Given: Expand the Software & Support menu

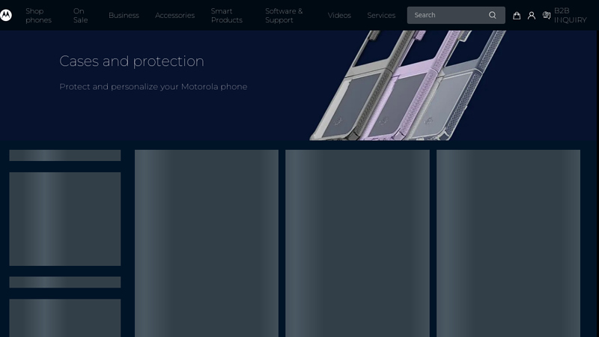Looking at the screenshot, I should point(284,15).
